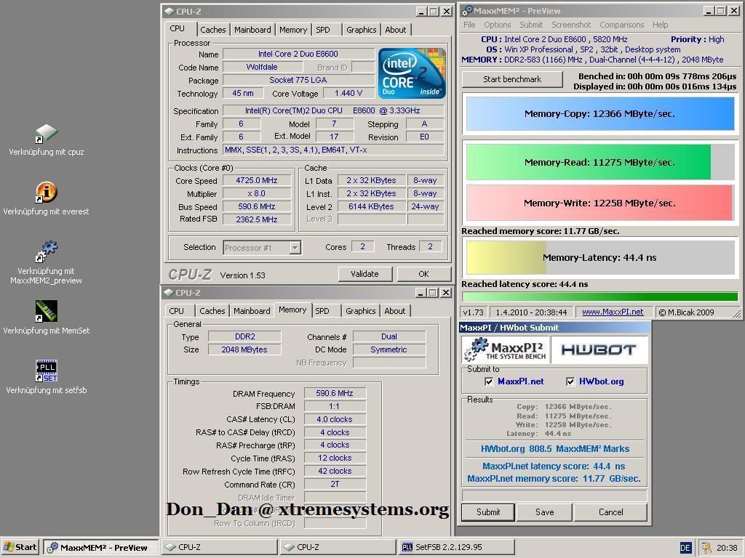
Task: Click the Core Voltage 1.440 V field
Action: [348, 93]
